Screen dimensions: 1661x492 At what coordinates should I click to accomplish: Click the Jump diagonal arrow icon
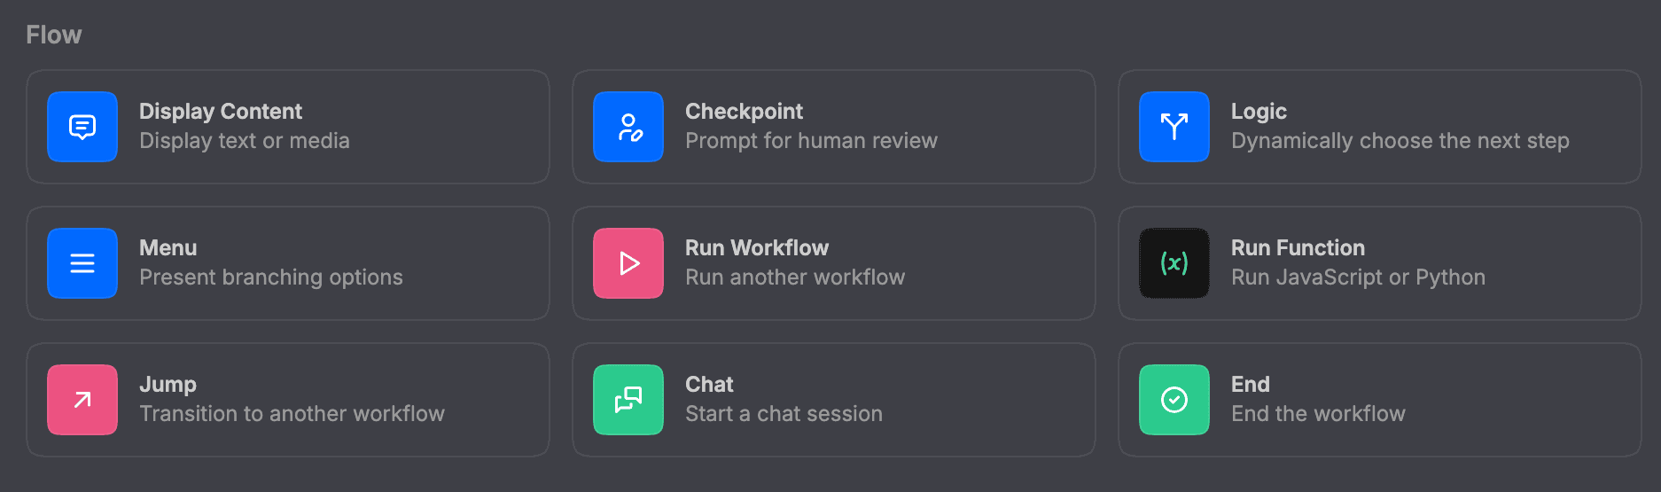pos(82,400)
